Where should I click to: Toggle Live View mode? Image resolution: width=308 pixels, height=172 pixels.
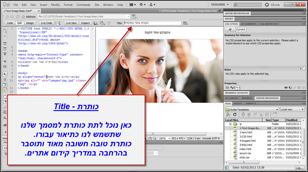tap(71, 23)
